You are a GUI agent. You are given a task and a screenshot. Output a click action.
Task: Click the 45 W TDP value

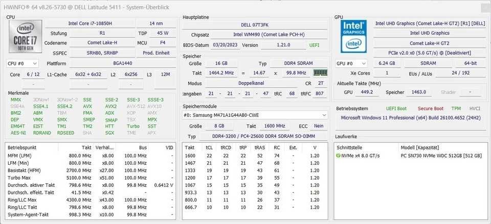pos(163,33)
